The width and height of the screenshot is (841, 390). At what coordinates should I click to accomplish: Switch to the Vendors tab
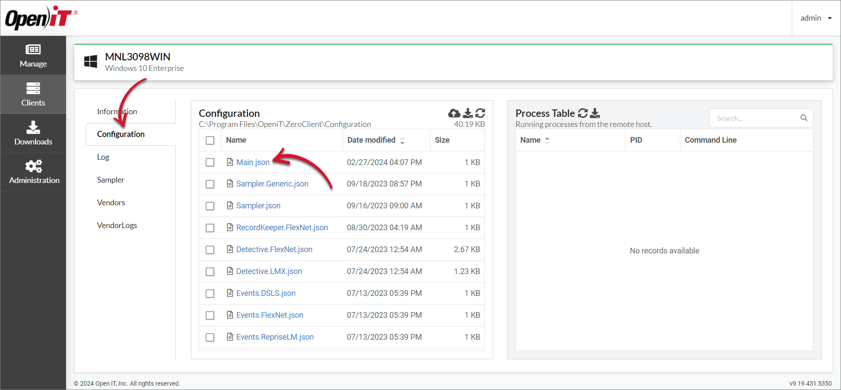pyautogui.click(x=111, y=203)
